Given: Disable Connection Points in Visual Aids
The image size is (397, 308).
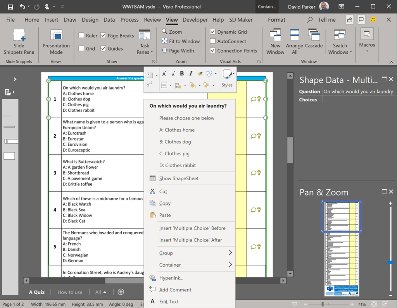Looking at the screenshot, I should click(212, 50).
